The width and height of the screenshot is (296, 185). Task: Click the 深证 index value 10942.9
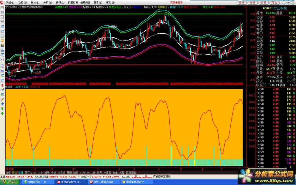pyautogui.click(x=53, y=177)
